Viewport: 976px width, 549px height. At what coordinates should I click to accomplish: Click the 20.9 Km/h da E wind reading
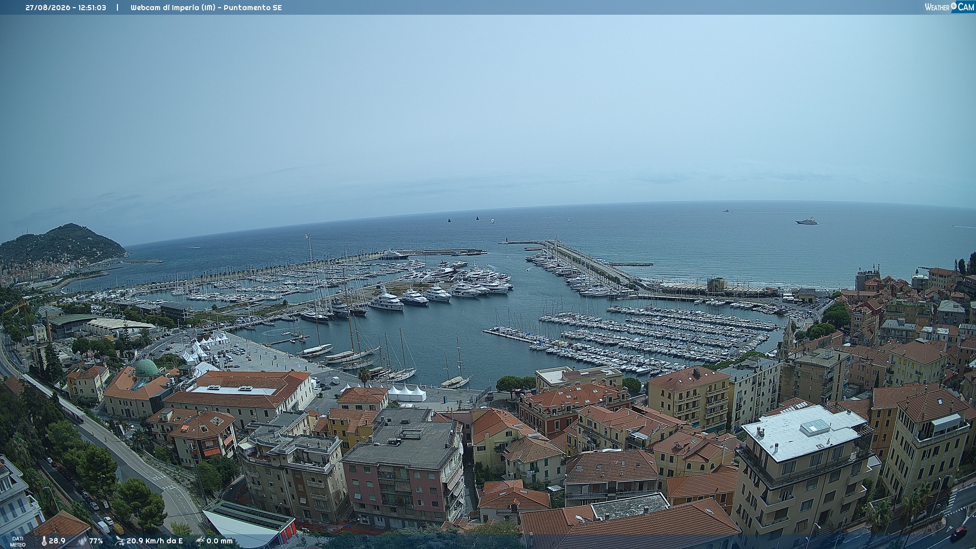tap(155, 541)
